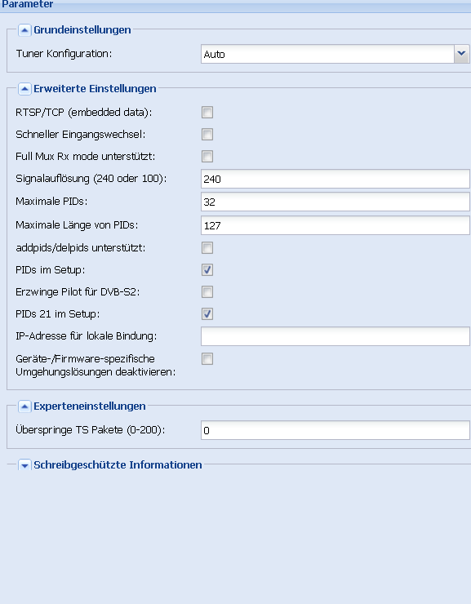Click the Tuner Konfiguration Auto field
The height and width of the screenshot is (604, 471).
327,54
